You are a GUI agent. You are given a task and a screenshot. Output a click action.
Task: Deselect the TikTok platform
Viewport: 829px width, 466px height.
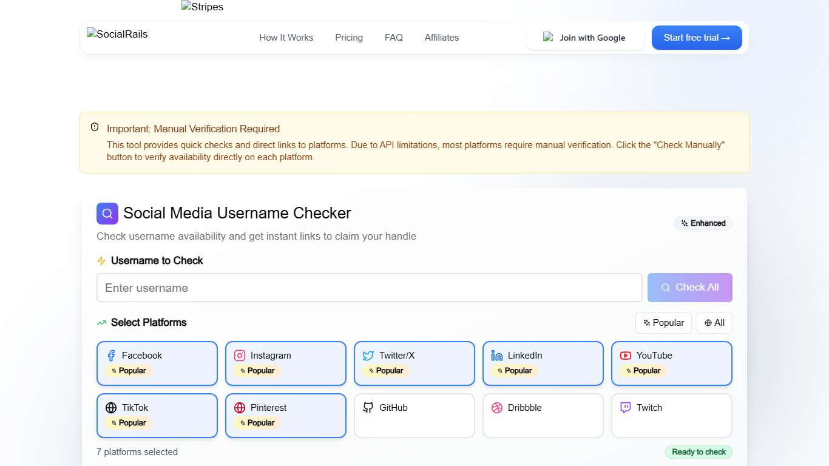click(157, 416)
